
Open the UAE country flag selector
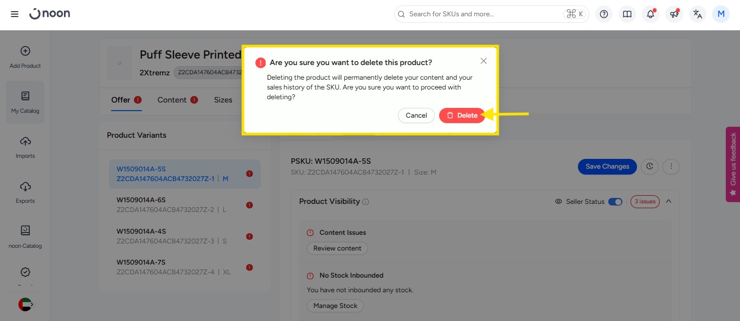click(25, 305)
